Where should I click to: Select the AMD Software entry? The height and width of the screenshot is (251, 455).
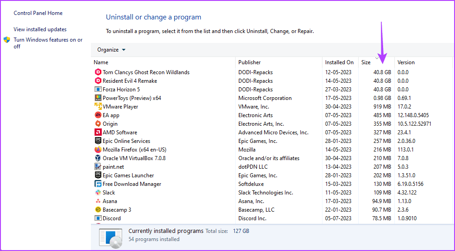click(x=120, y=133)
